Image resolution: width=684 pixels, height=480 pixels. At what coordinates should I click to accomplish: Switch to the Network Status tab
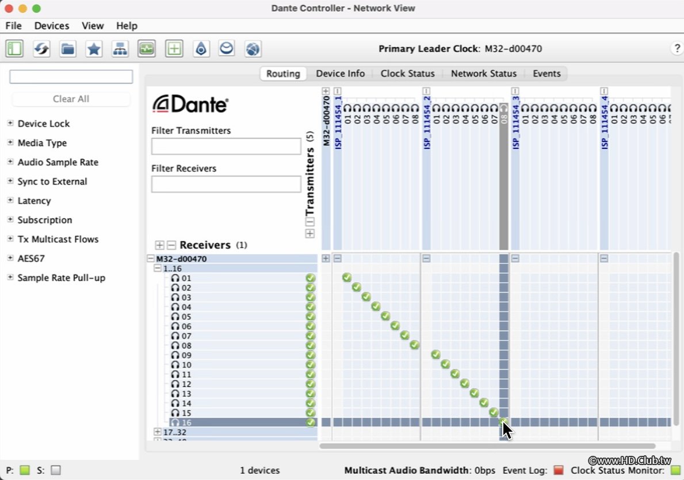click(x=483, y=73)
